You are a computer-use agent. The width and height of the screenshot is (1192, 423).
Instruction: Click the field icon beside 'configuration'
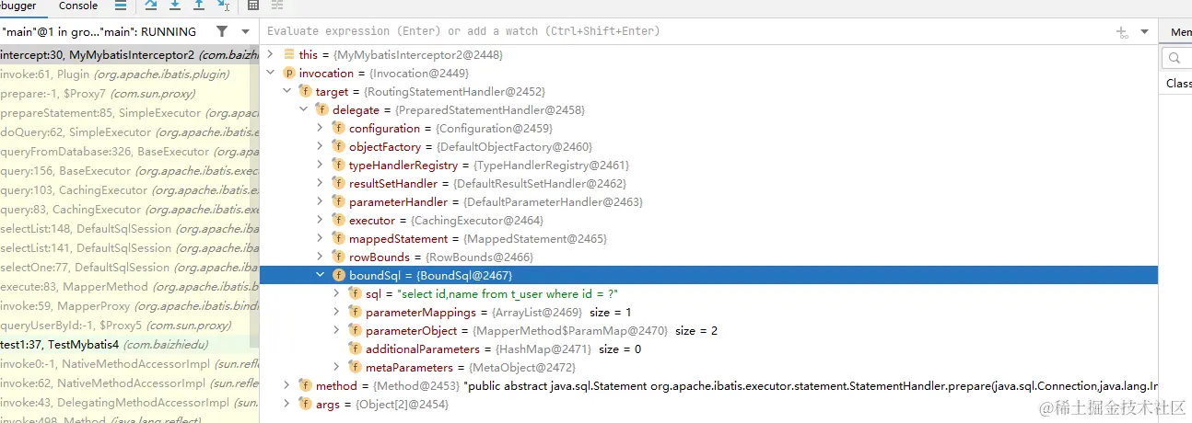[x=338, y=129]
